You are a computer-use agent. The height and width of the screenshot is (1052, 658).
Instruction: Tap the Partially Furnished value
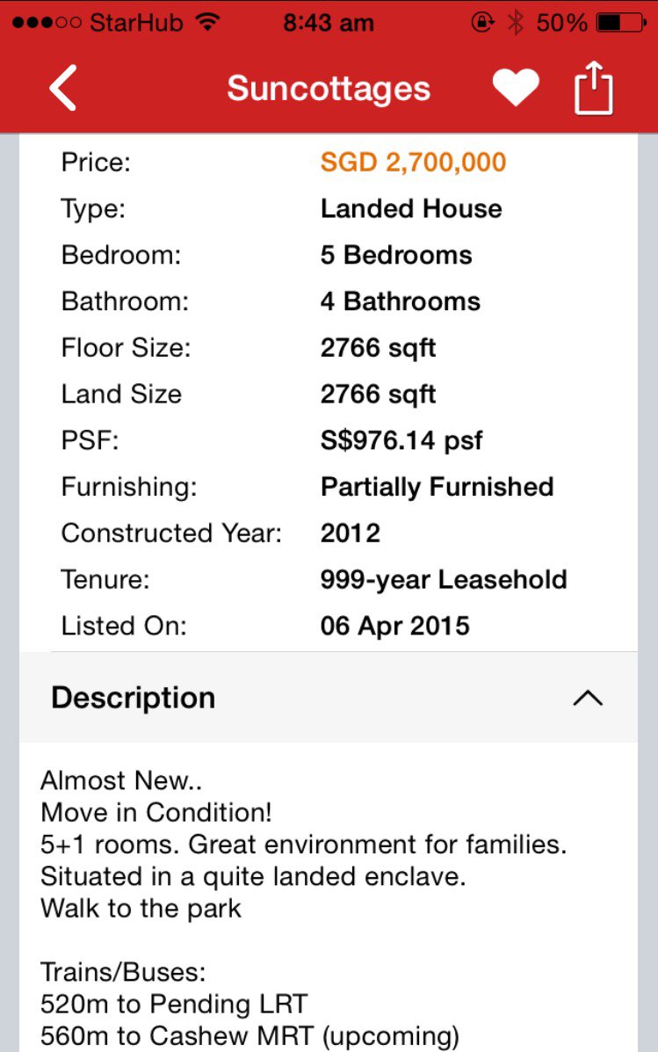pos(437,487)
